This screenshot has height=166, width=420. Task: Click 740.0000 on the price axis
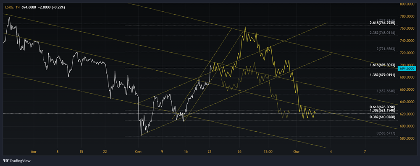point(407,41)
